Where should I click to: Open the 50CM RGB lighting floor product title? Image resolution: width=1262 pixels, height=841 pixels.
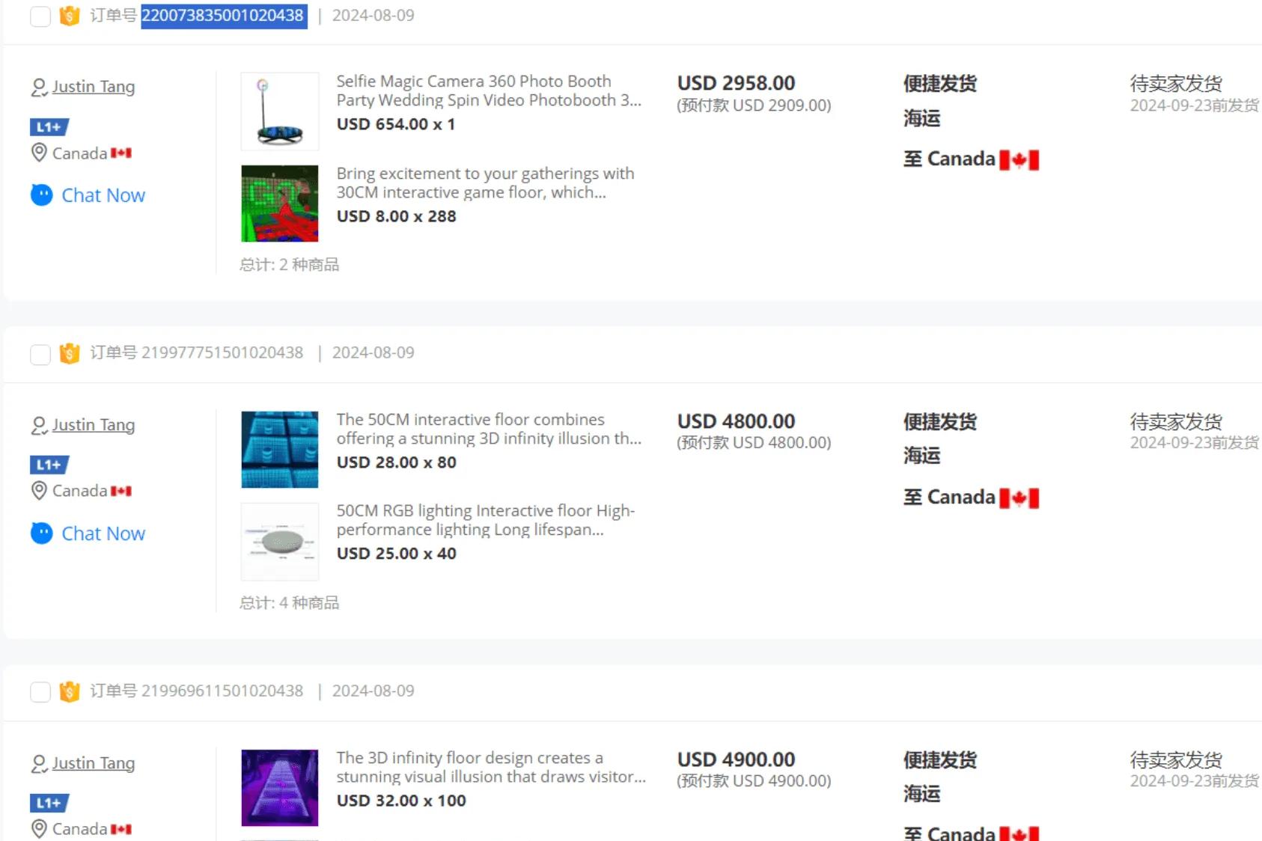pyautogui.click(x=485, y=520)
